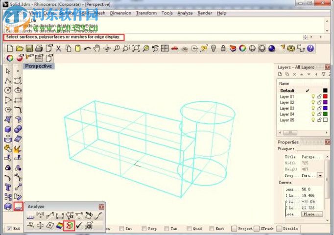Screen dimensions: 334x235
Task: Open the Tools menu
Action: tap(167, 13)
